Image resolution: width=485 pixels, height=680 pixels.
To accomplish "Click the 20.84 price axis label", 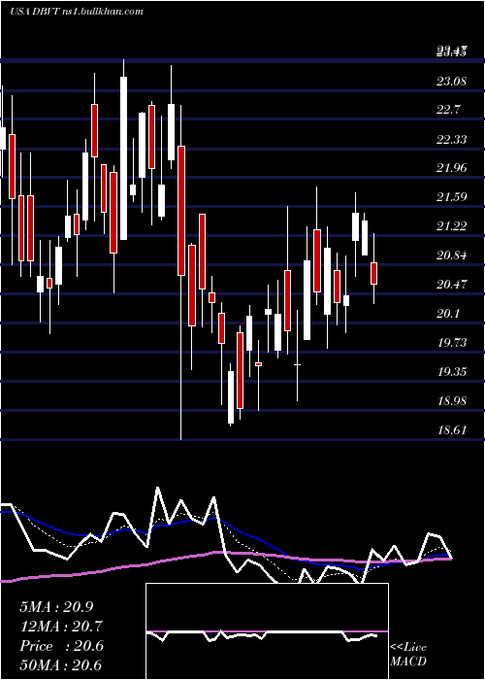I will pos(452,255).
